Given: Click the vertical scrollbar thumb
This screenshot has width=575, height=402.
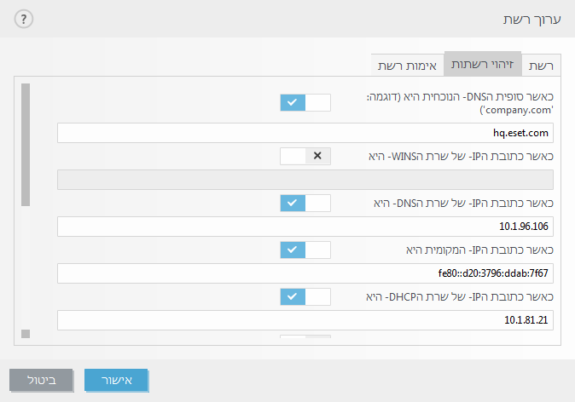Looking at the screenshot, I should pos(26,145).
